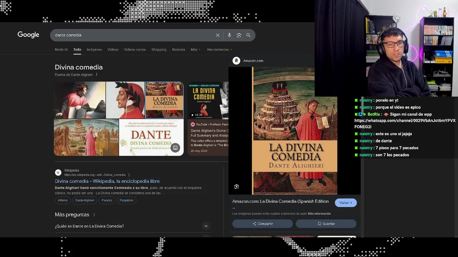The width and height of the screenshot is (458, 257).
Task: Click the Divina comedia heading
Action: point(79,67)
